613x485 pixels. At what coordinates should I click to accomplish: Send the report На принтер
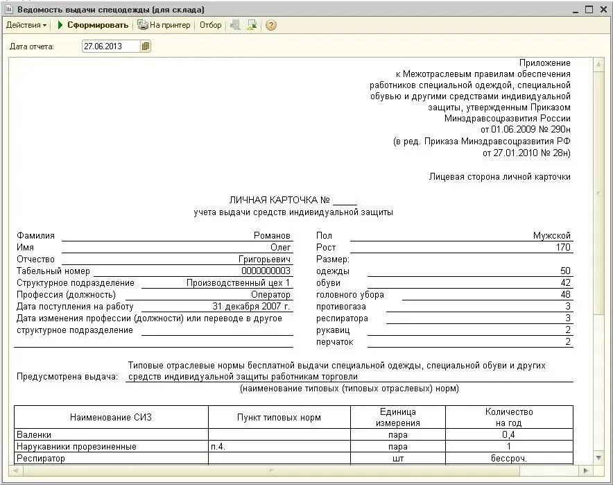(x=164, y=25)
